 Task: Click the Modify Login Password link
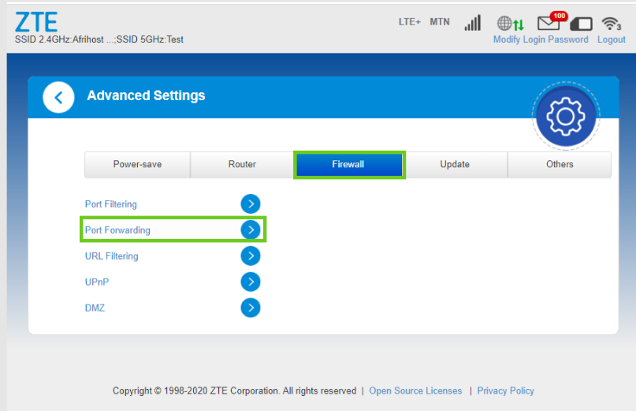coord(541,39)
